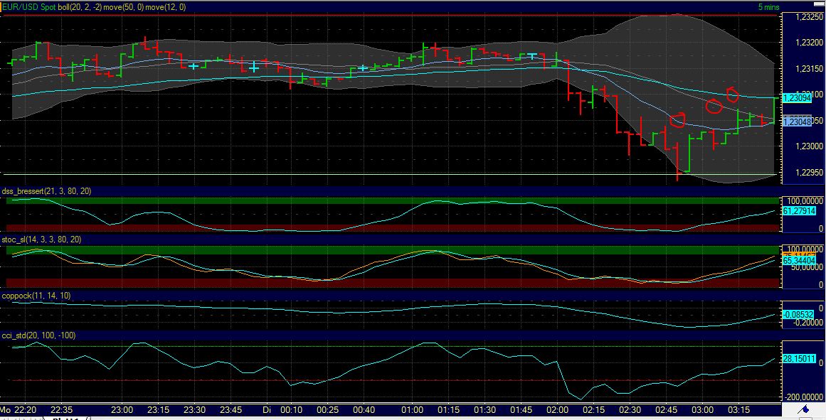826x420 pixels.
Task: Click the stoc_sl(14, 3, 3, 80, 20) indicator label
Action: point(43,241)
